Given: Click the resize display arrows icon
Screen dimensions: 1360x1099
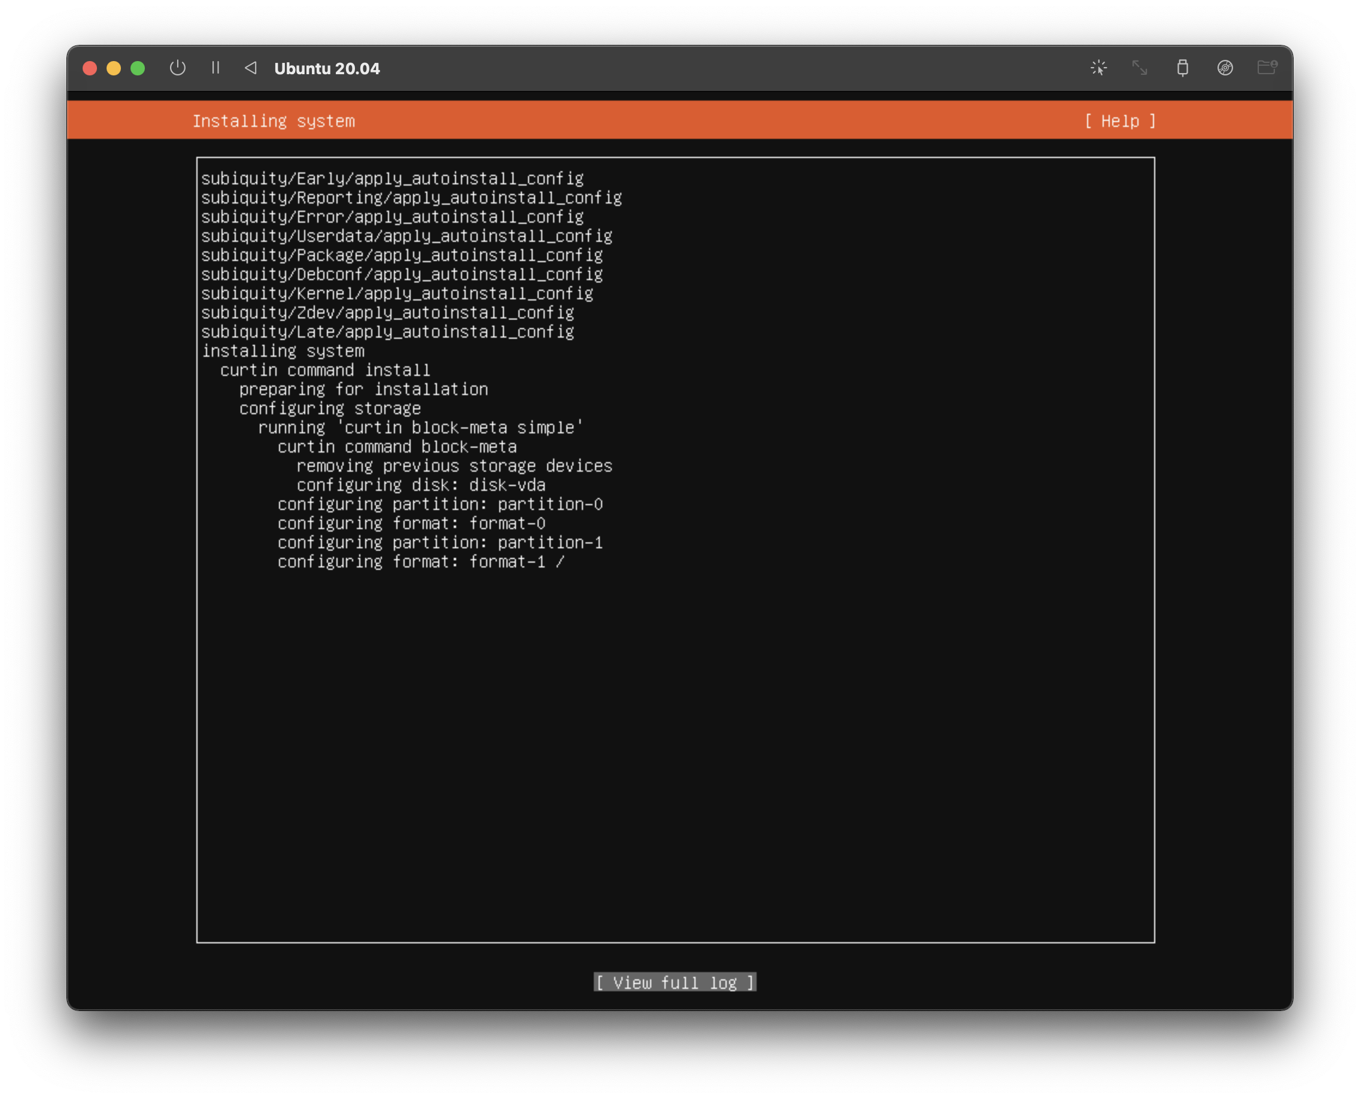Looking at the screenshot, I should 1140,68.
